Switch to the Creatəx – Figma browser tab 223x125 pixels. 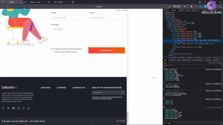(35, 2)
